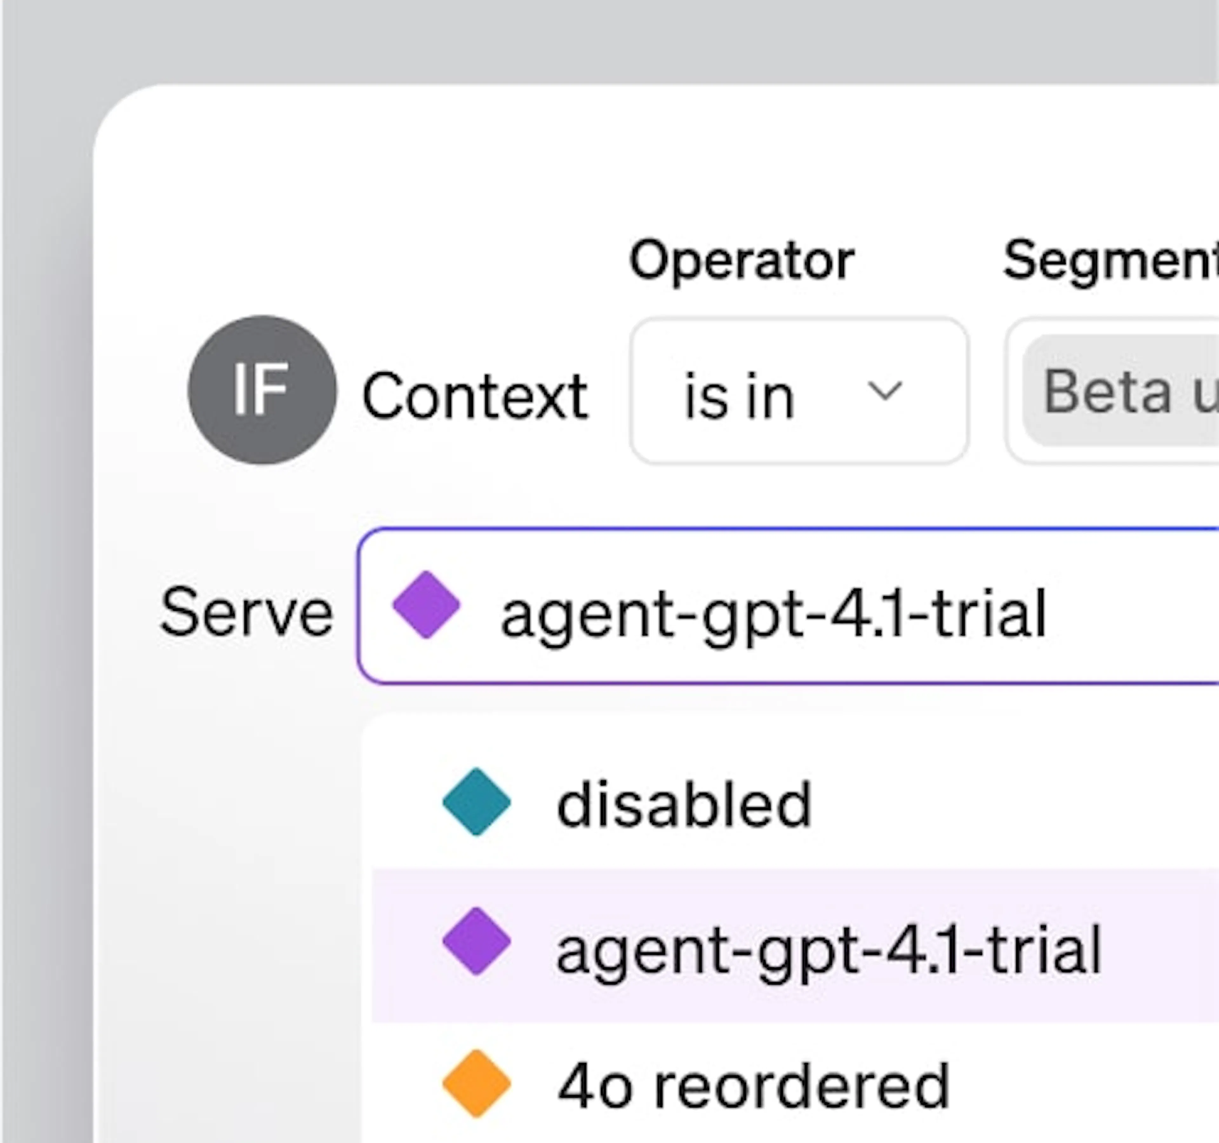Select the agent-gpt-4.1-trial variation

tap(828, 944)
